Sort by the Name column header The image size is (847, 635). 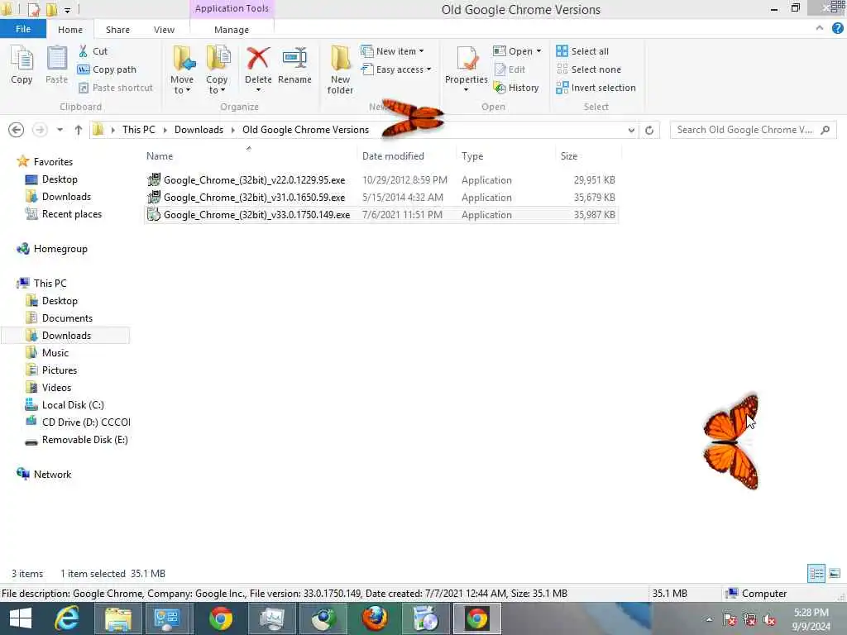(160, 156)
